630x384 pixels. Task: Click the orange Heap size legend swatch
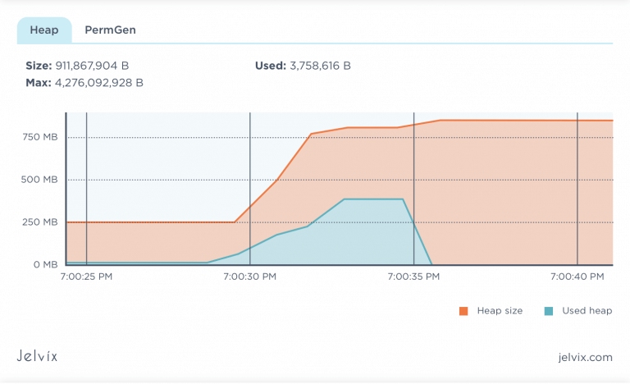[x=463, y=311]
